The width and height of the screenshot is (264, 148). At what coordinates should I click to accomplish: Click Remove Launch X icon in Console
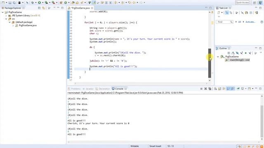click(x=205, y=89)
